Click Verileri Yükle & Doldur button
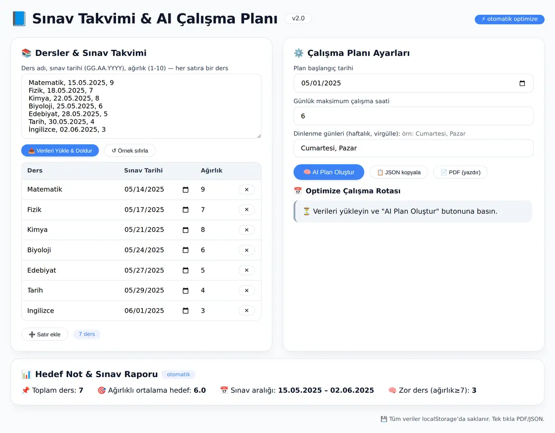 (60, 151)
